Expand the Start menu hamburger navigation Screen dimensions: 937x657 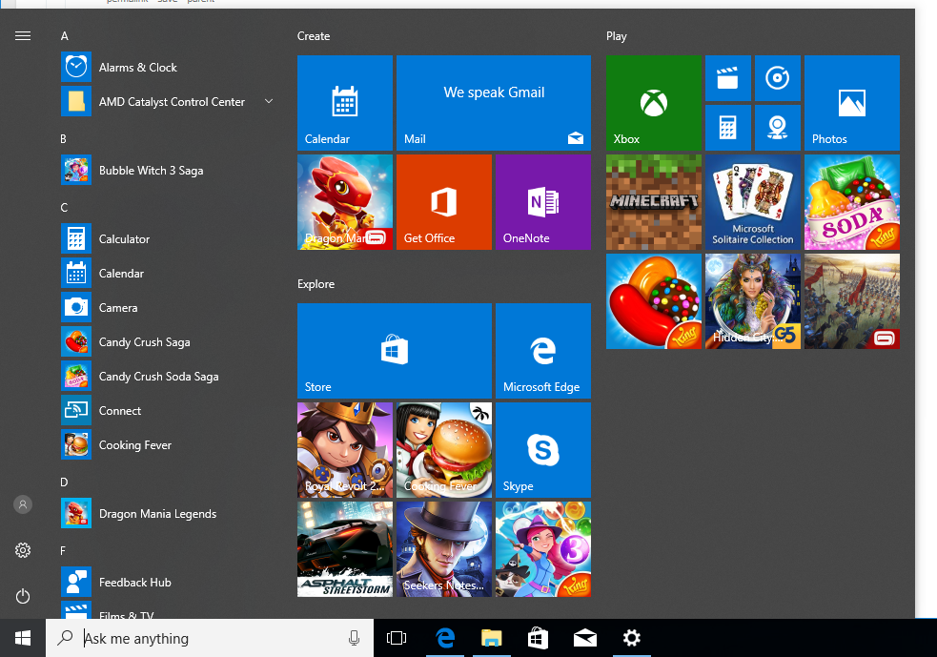[23, 36]
